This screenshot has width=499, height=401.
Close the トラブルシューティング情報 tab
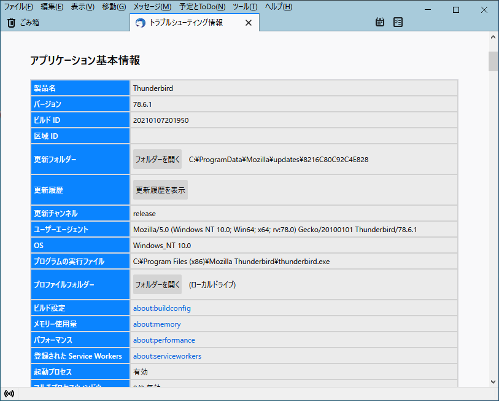point(249,23)
